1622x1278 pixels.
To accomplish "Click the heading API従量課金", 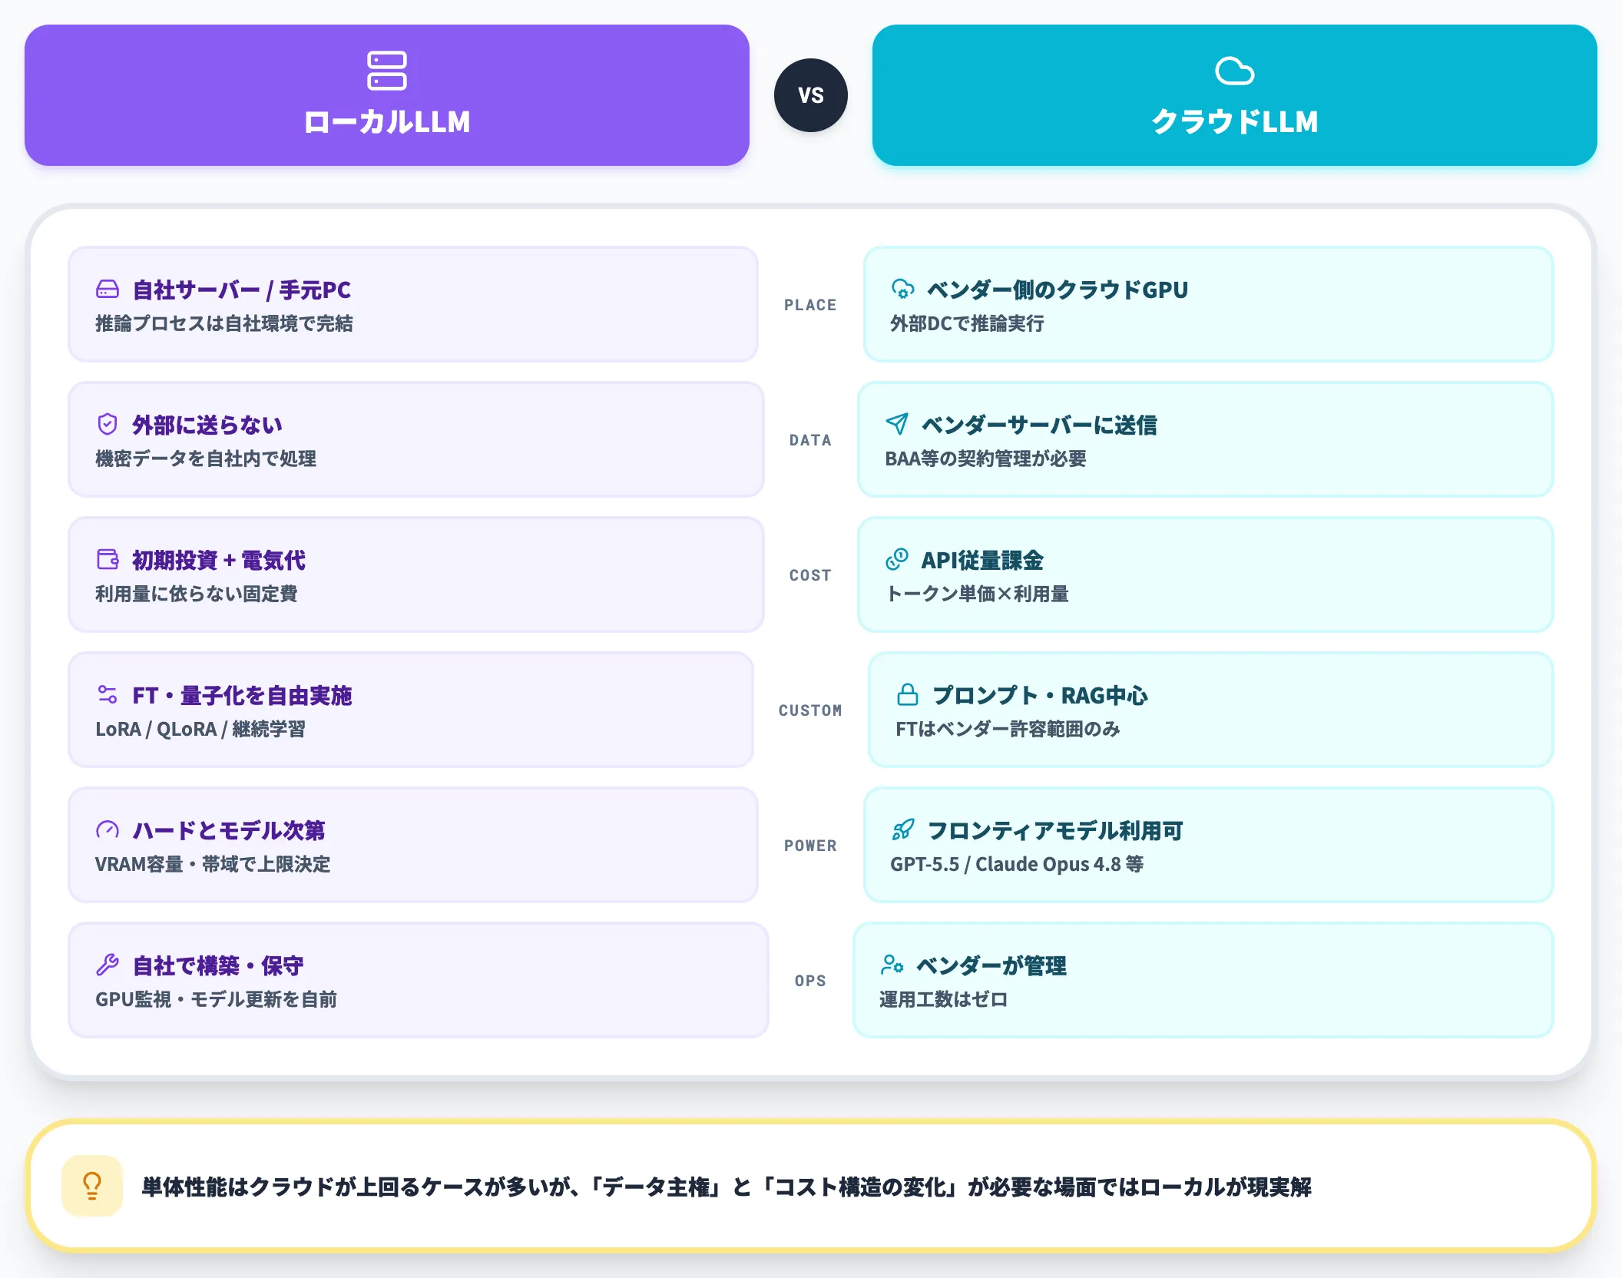I will [982, 561].
